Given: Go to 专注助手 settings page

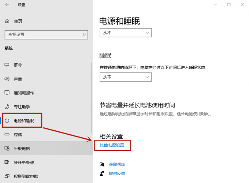Looking at the screenshot, I should click(46, 107).
